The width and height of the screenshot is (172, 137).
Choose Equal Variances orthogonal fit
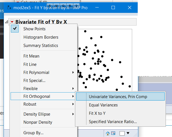(103, 105)
